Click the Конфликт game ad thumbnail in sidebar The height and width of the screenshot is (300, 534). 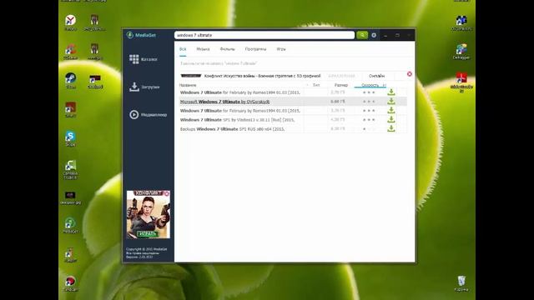[149, 214]
